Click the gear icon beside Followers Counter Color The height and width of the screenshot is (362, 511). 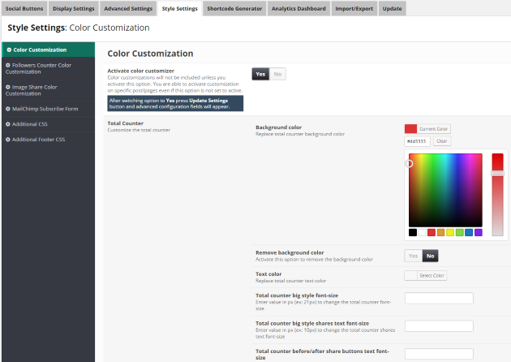pyautogui.click(x=8, y=65)
